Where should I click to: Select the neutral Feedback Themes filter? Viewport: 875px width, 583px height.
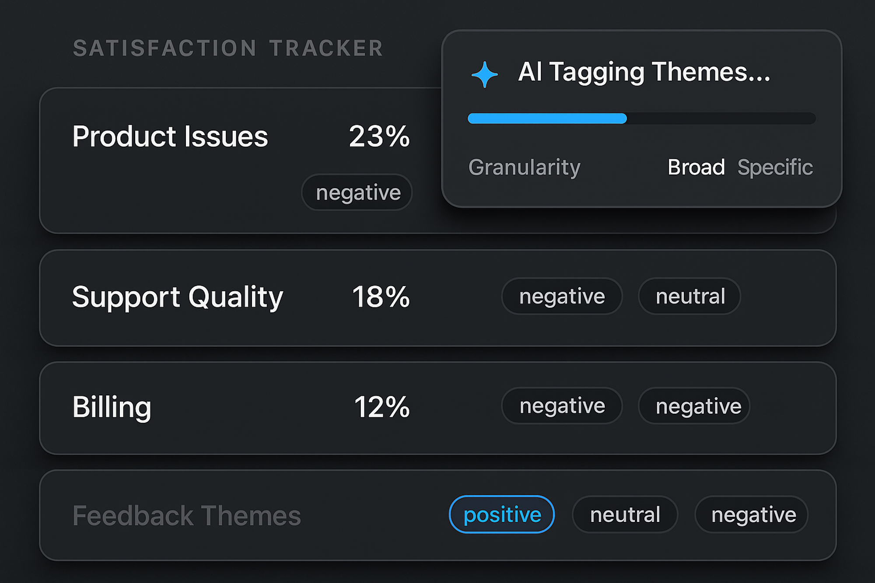point(625,514)
